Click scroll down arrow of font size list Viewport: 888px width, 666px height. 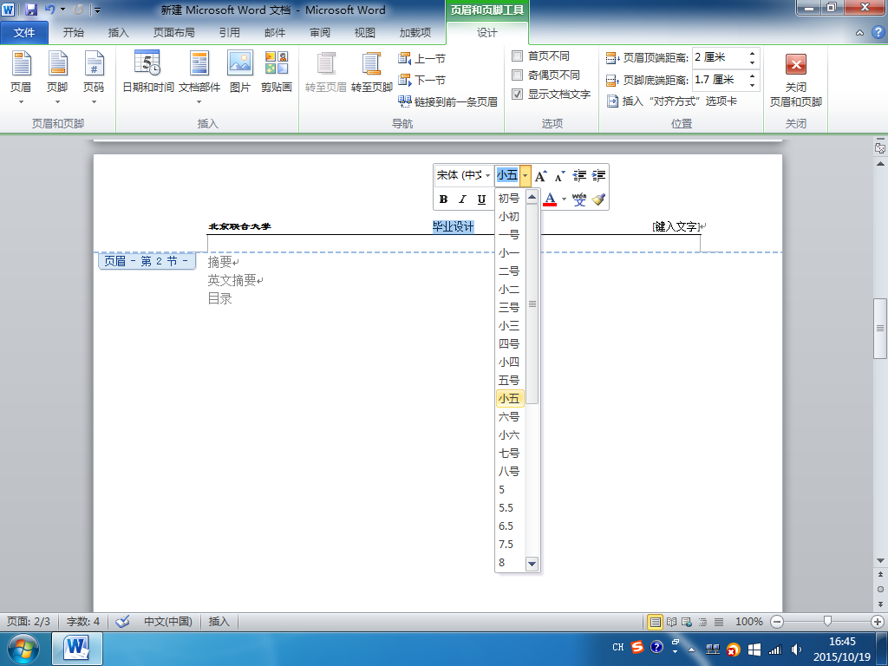pos(532,564)
